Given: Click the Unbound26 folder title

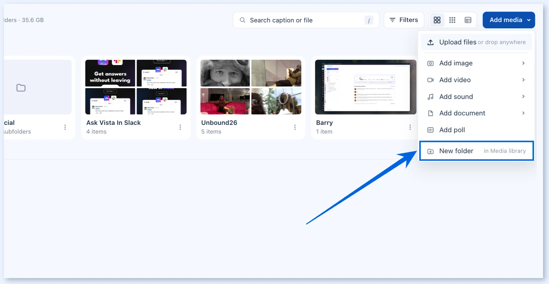Looking at the screenshot, I should point(219,123).
